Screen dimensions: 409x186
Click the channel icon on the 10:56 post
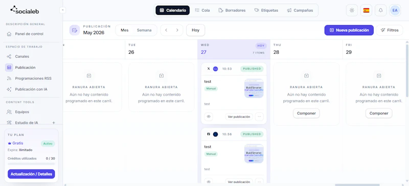[x=209, y=134]
